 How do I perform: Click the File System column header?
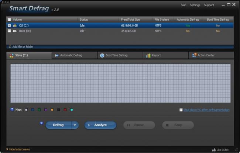(162, 20)
